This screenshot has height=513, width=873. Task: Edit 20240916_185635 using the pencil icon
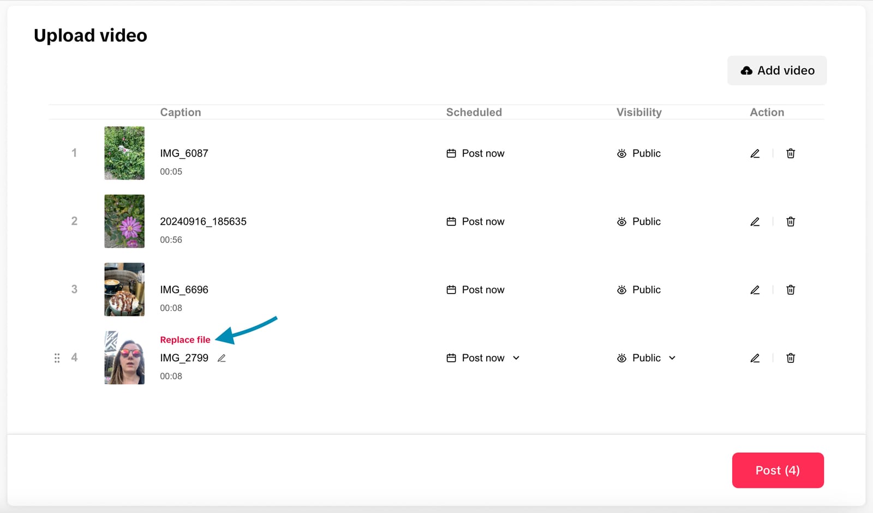coord(755,222)
